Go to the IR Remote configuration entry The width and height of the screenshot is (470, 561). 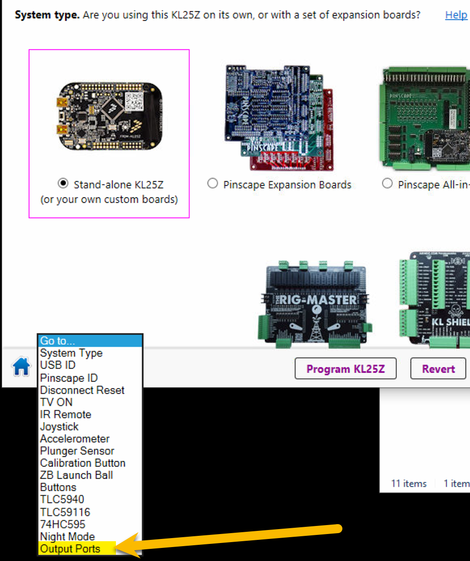point(66,414)
